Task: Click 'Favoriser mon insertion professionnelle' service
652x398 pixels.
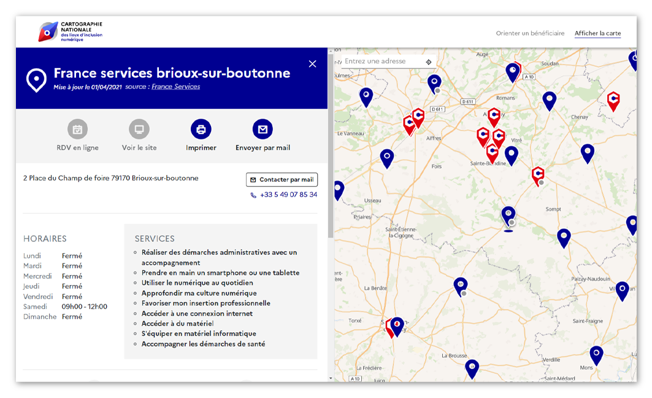Action: pos(206,303)
